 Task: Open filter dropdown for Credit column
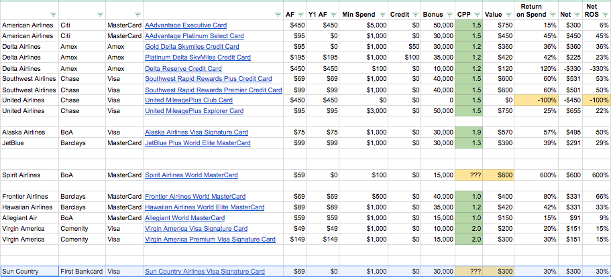416,15
